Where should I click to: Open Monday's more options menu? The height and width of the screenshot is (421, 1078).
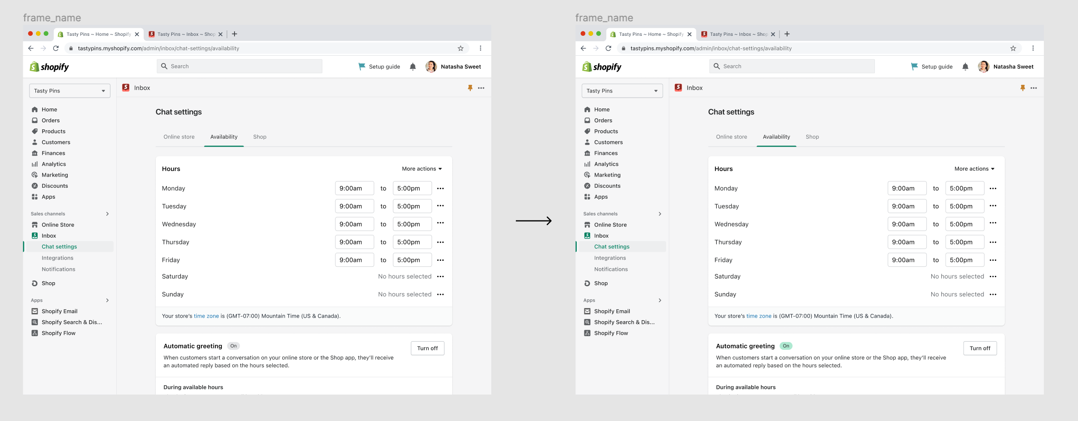440,188
